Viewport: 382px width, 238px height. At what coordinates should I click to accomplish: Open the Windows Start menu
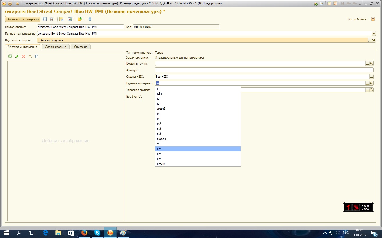click(6, 233)
